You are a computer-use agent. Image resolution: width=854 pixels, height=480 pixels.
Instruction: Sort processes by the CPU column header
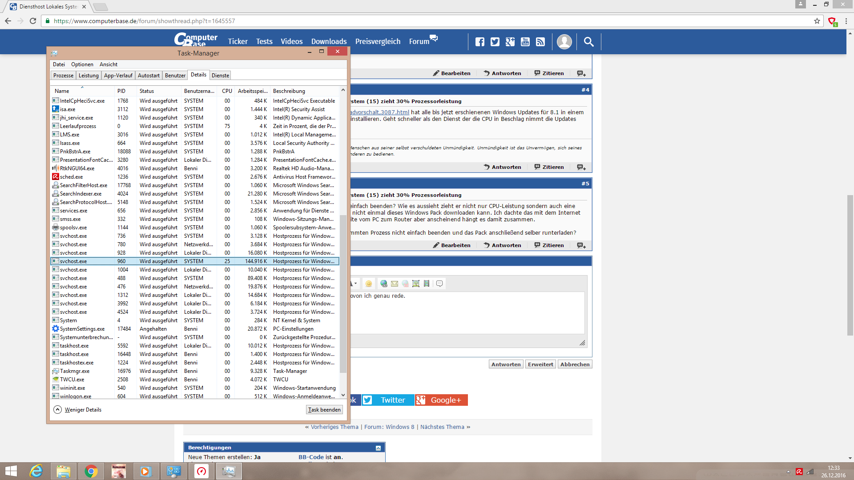[227, 91]
